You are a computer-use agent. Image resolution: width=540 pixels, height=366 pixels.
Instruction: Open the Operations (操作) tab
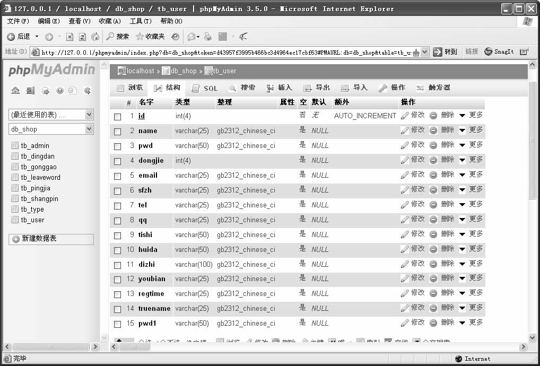392,88
